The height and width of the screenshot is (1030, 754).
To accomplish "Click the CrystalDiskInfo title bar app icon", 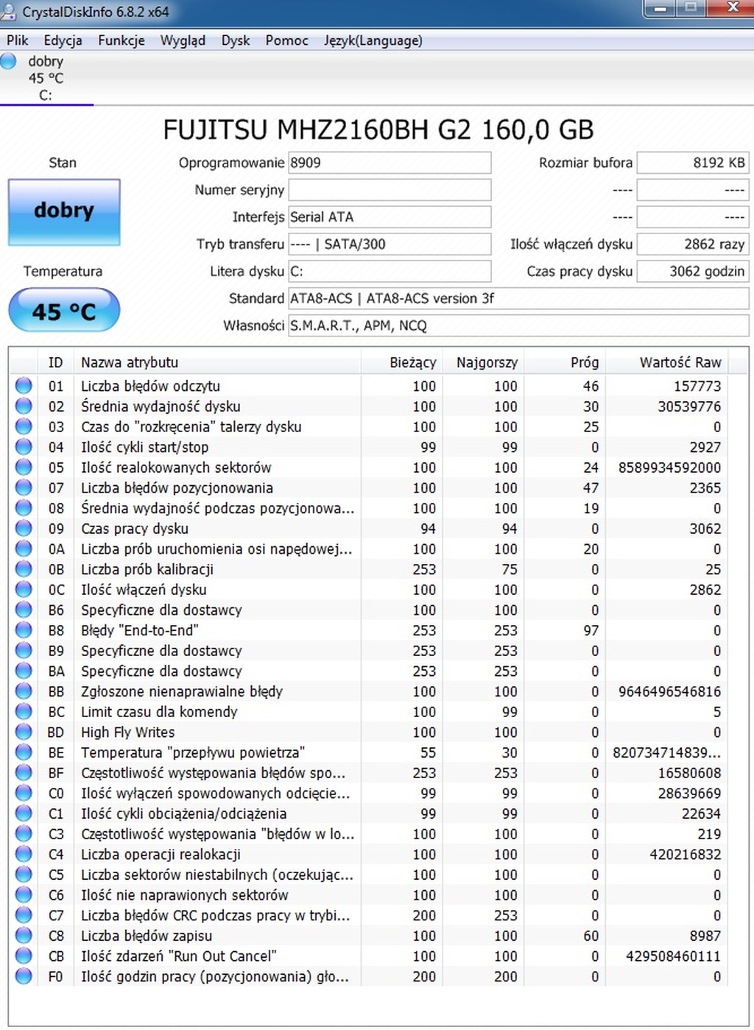I will (x=9, y=12).
